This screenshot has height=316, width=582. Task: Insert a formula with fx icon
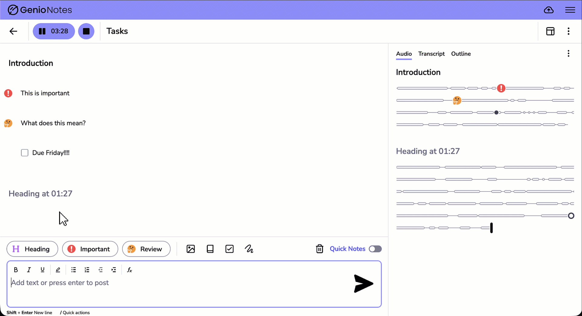[129, 270]
